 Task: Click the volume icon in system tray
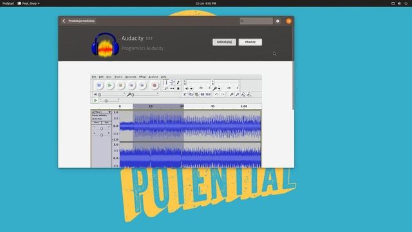pos(399,3)
